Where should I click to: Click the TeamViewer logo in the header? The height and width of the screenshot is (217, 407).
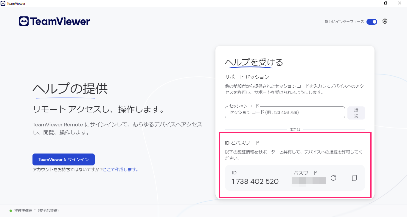click(x=55, y=21)
